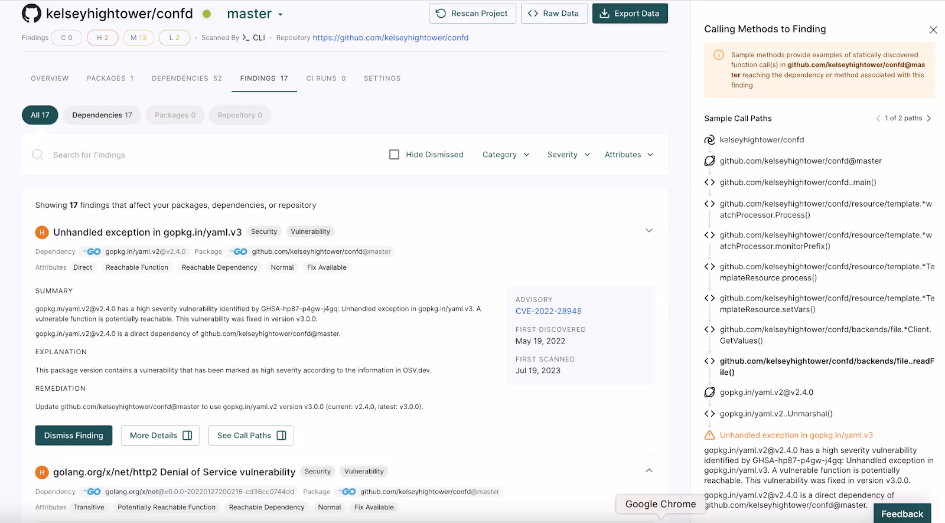The image size is (945, 523).
Task: Select the M 13 medium findings badge
Action: [139, 38]
